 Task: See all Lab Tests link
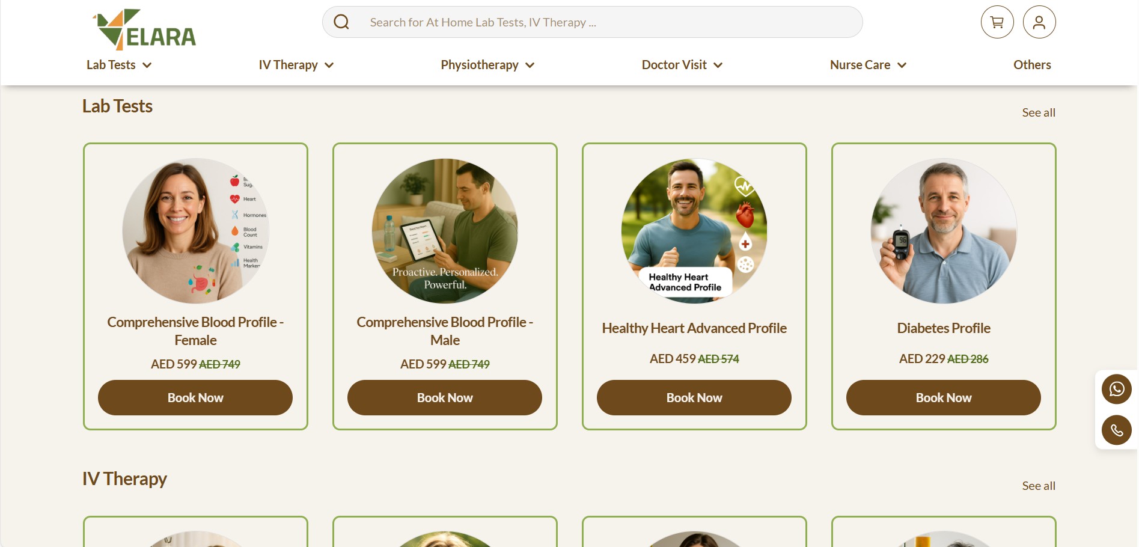click(1039, 112)
